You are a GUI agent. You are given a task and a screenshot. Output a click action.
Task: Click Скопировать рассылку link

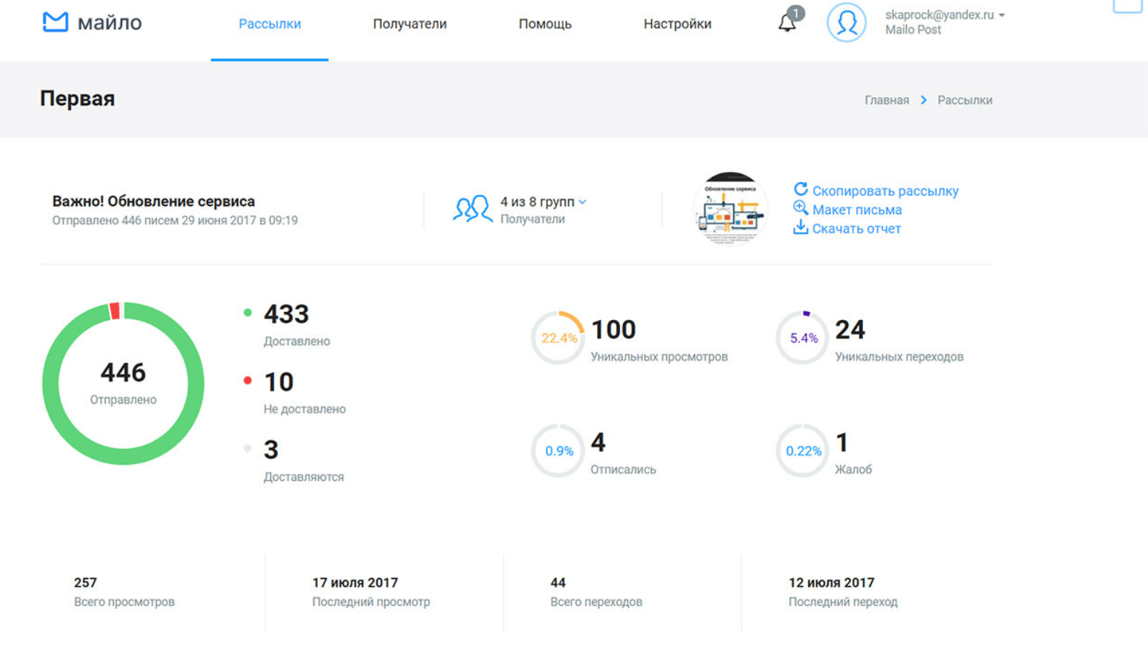click(885, 191)
